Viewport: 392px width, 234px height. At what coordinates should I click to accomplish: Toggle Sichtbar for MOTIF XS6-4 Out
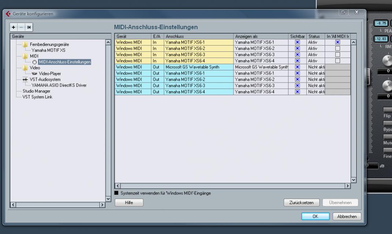[x=297, y=92]
